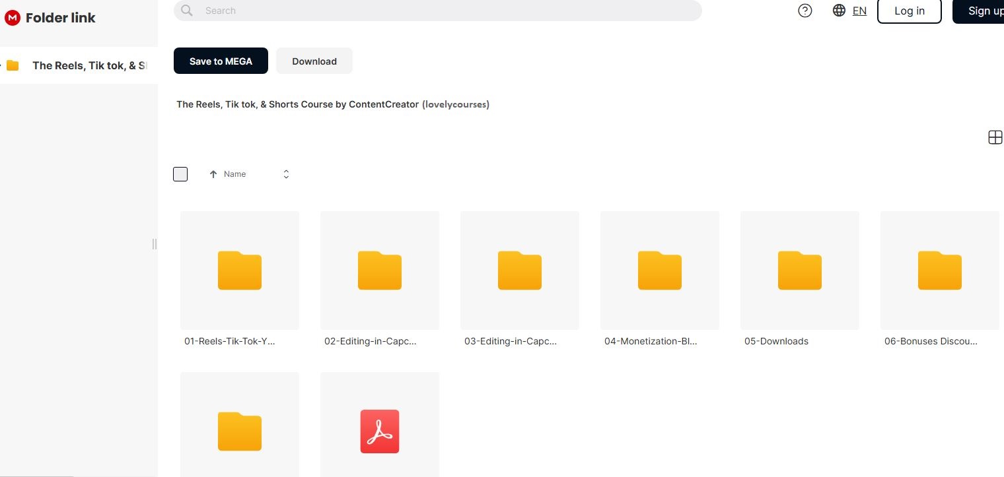Click the sidebar resize handle
Viewport: 1004px width, 477px height.
[155, 244]
